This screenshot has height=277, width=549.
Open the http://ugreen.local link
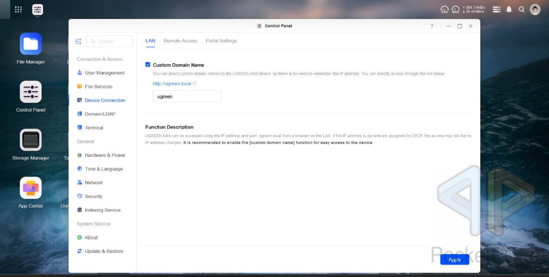click(x=172, y=84)
